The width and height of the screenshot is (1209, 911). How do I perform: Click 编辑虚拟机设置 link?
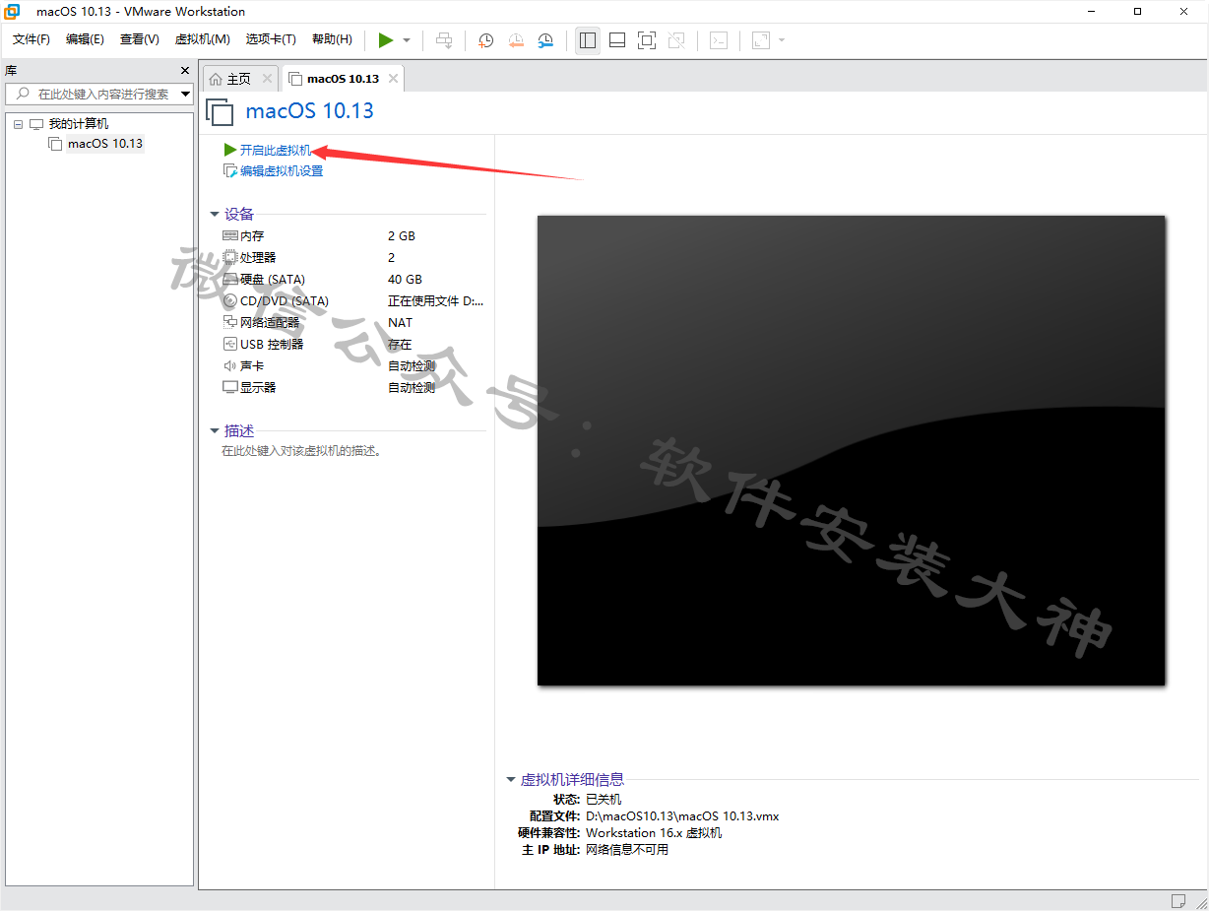click(x=282, y=171)
